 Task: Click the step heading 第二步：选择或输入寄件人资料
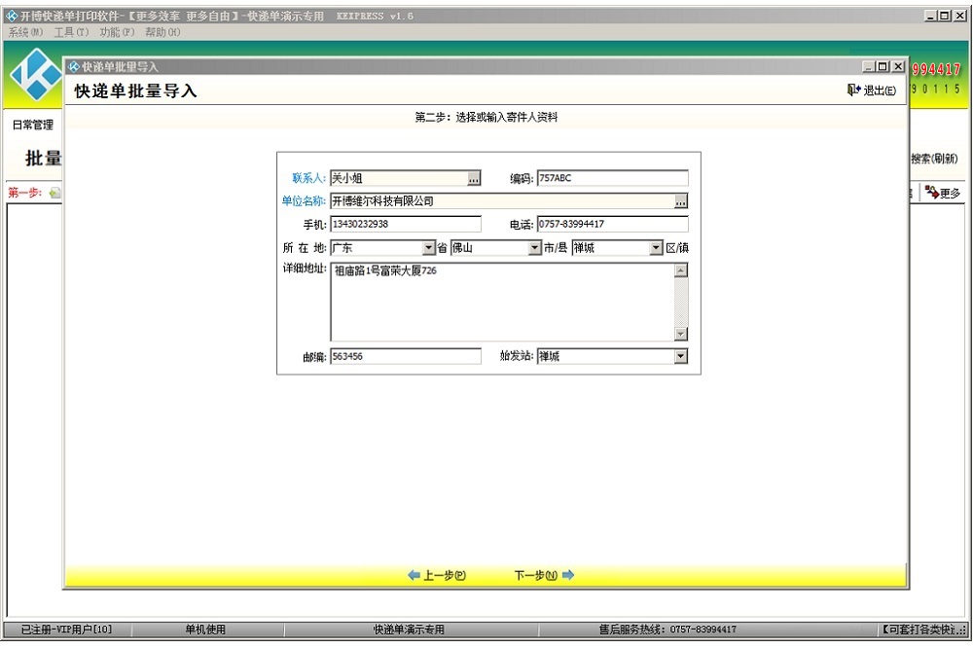486,118
